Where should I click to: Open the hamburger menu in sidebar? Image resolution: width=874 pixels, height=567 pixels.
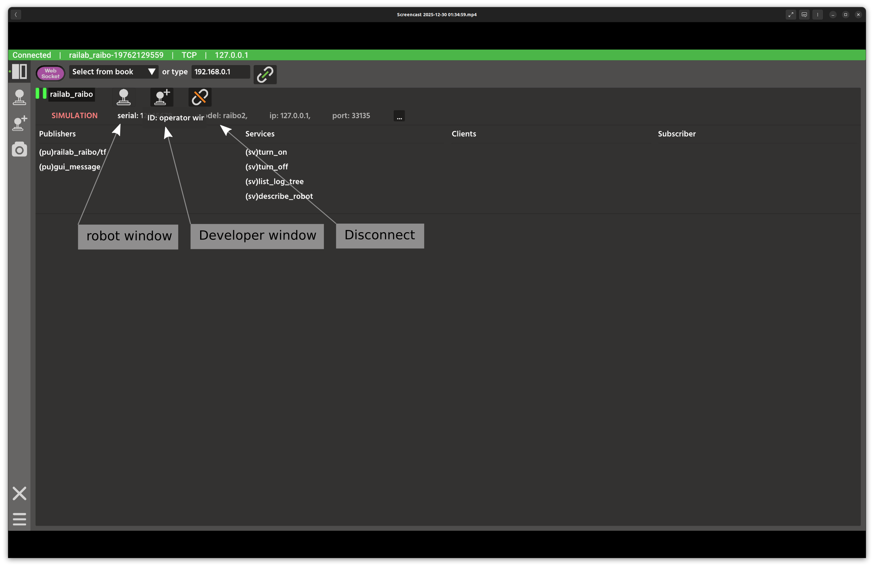[19, 519]
